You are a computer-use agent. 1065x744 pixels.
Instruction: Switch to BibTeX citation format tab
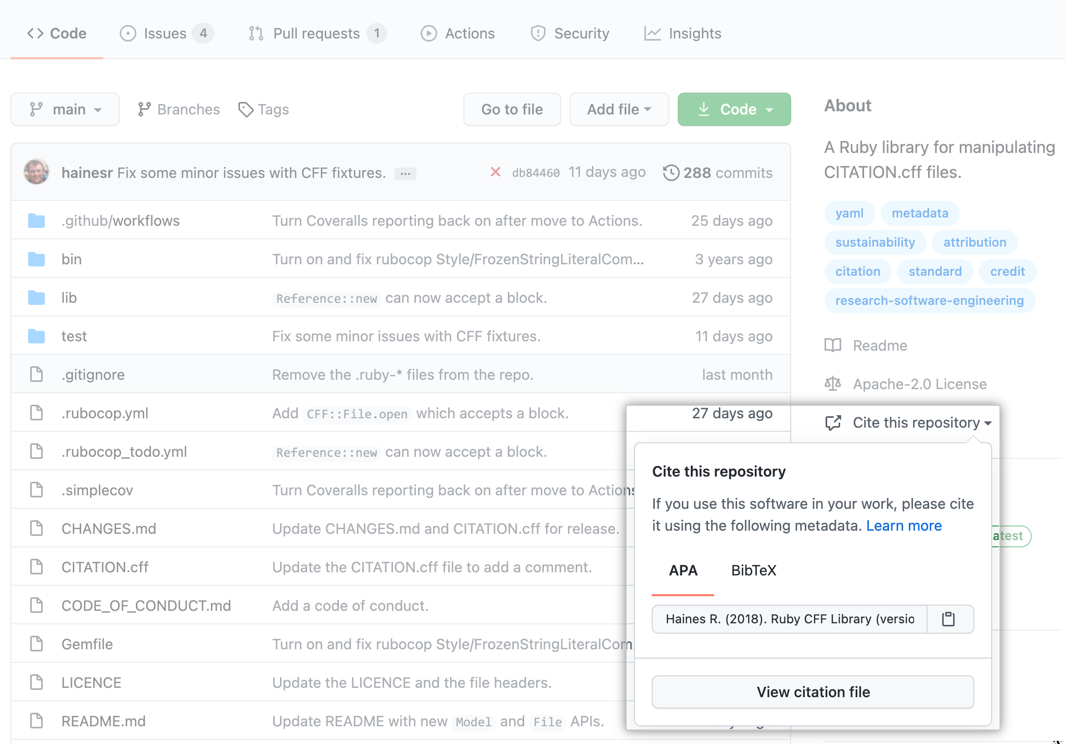753,570
